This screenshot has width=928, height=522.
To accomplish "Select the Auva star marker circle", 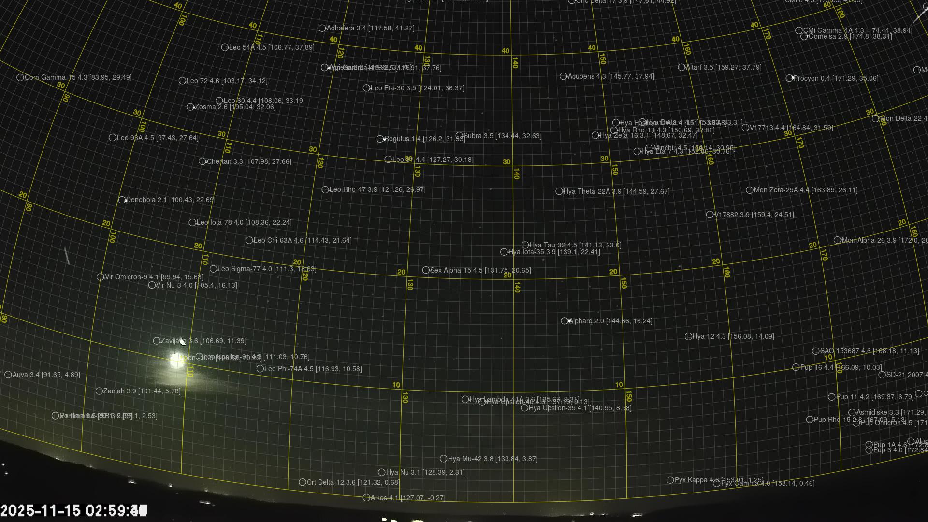I will pos(8,375).
